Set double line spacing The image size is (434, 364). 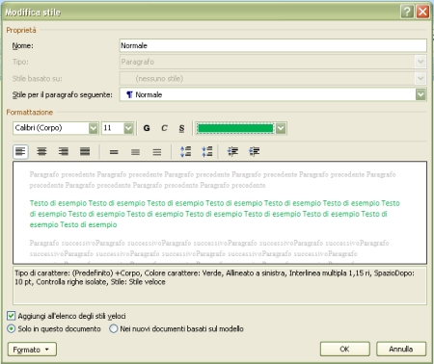click(x=157, y=152)
